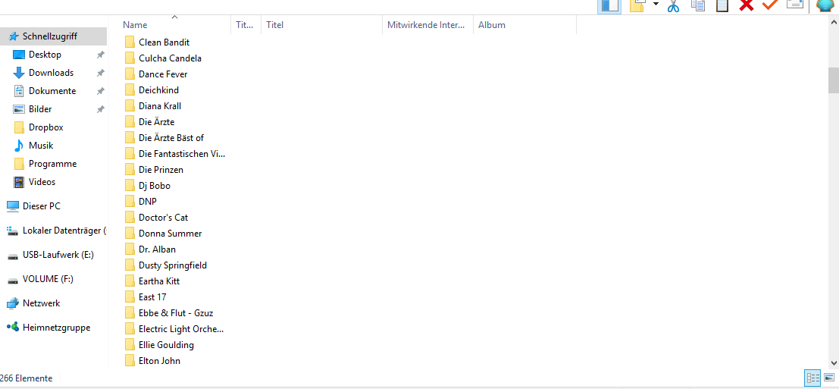Click the Diana Krall folder icon
Viewport: 839px width, 389px height.
(130, 106)
